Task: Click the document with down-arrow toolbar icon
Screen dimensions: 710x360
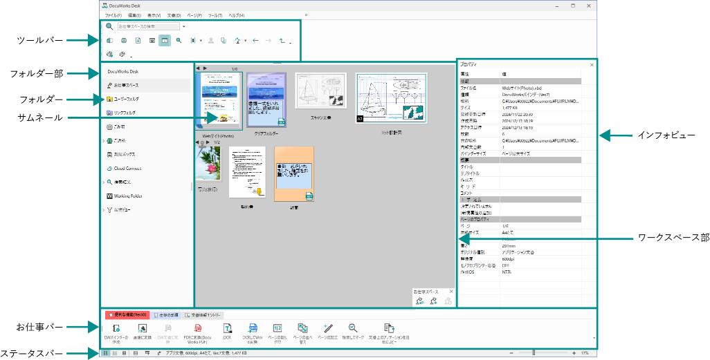Action: [138, 41]
